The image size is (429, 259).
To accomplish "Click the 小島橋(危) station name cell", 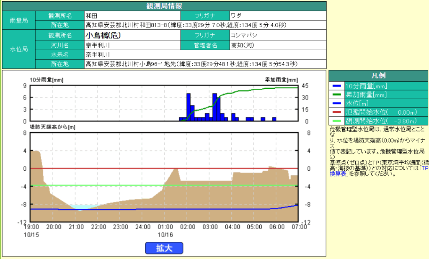I will (x=132, y=35).
